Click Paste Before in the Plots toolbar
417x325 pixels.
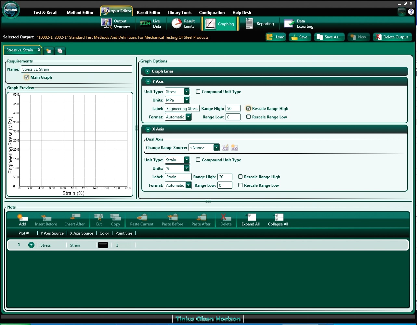tap(173, 220)
